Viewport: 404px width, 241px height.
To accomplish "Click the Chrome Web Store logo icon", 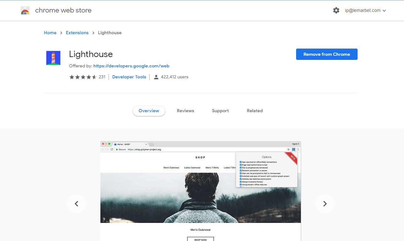I will (25, 10).
